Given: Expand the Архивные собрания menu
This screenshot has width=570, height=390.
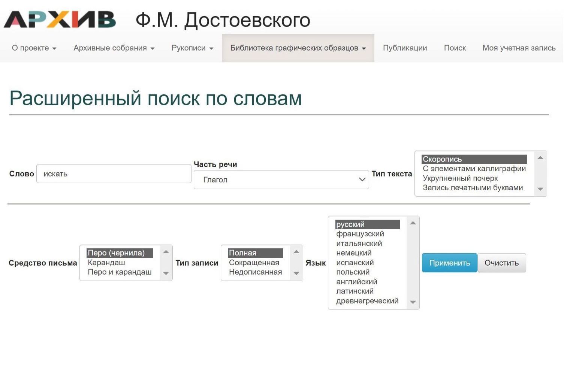Looking at the screenshot, I should coord(114,48).
